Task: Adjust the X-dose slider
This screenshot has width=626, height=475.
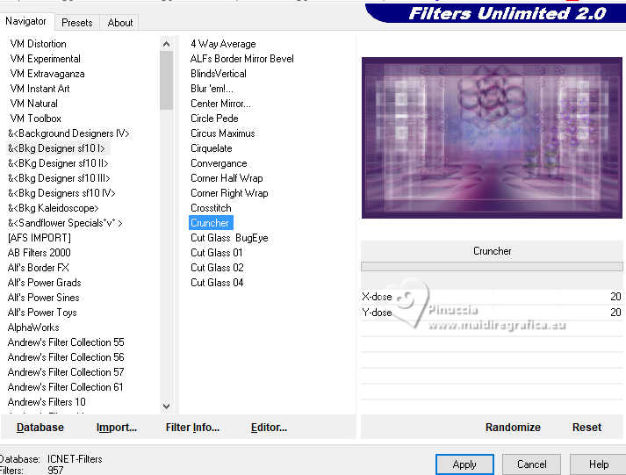Action: (x=492, y=297)
